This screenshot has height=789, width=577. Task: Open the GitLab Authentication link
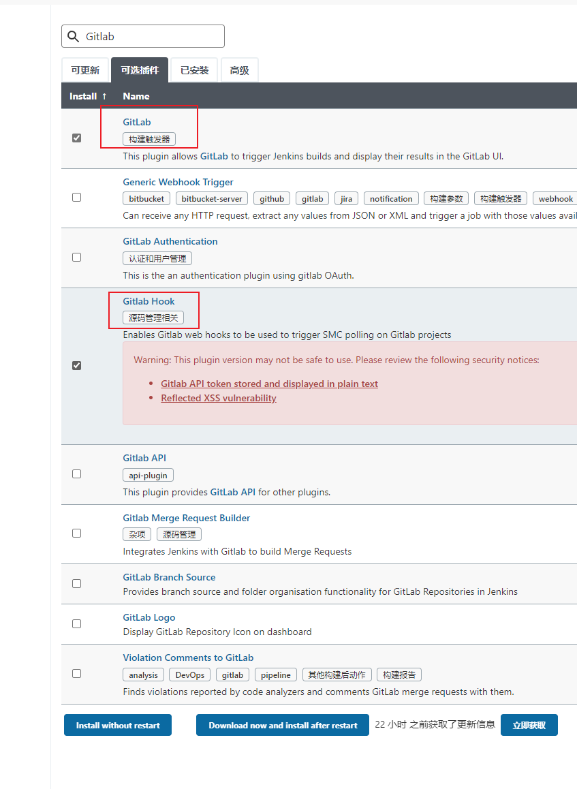point(170,241)
